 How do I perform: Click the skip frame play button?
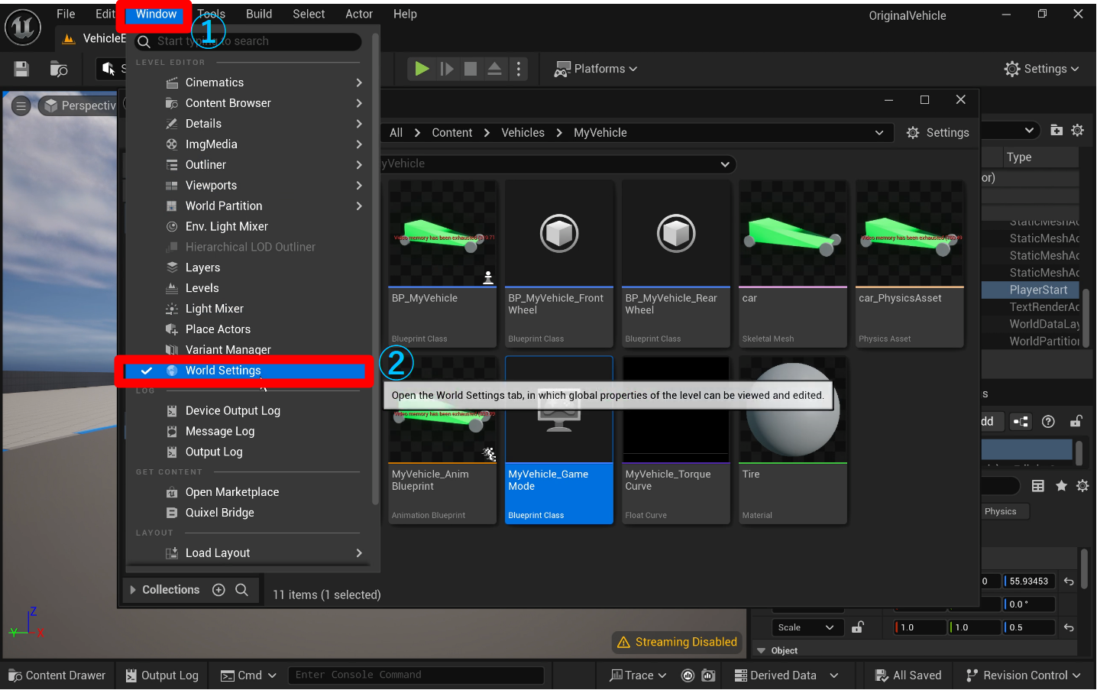pos(447,69)
